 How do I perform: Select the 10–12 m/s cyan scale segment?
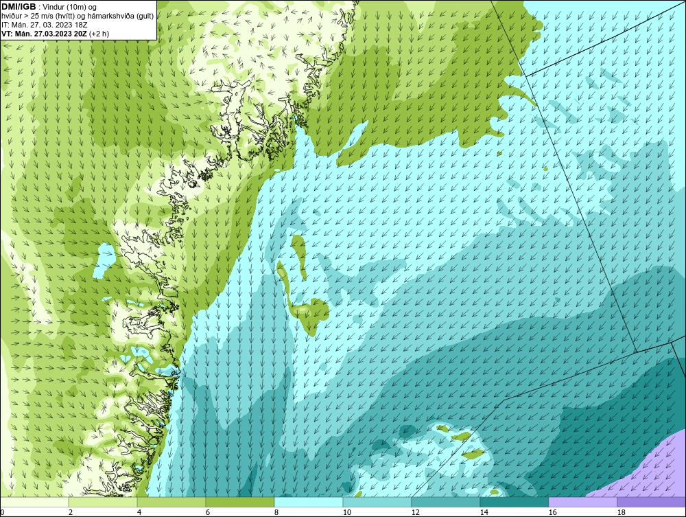click(x=377, y=502)
